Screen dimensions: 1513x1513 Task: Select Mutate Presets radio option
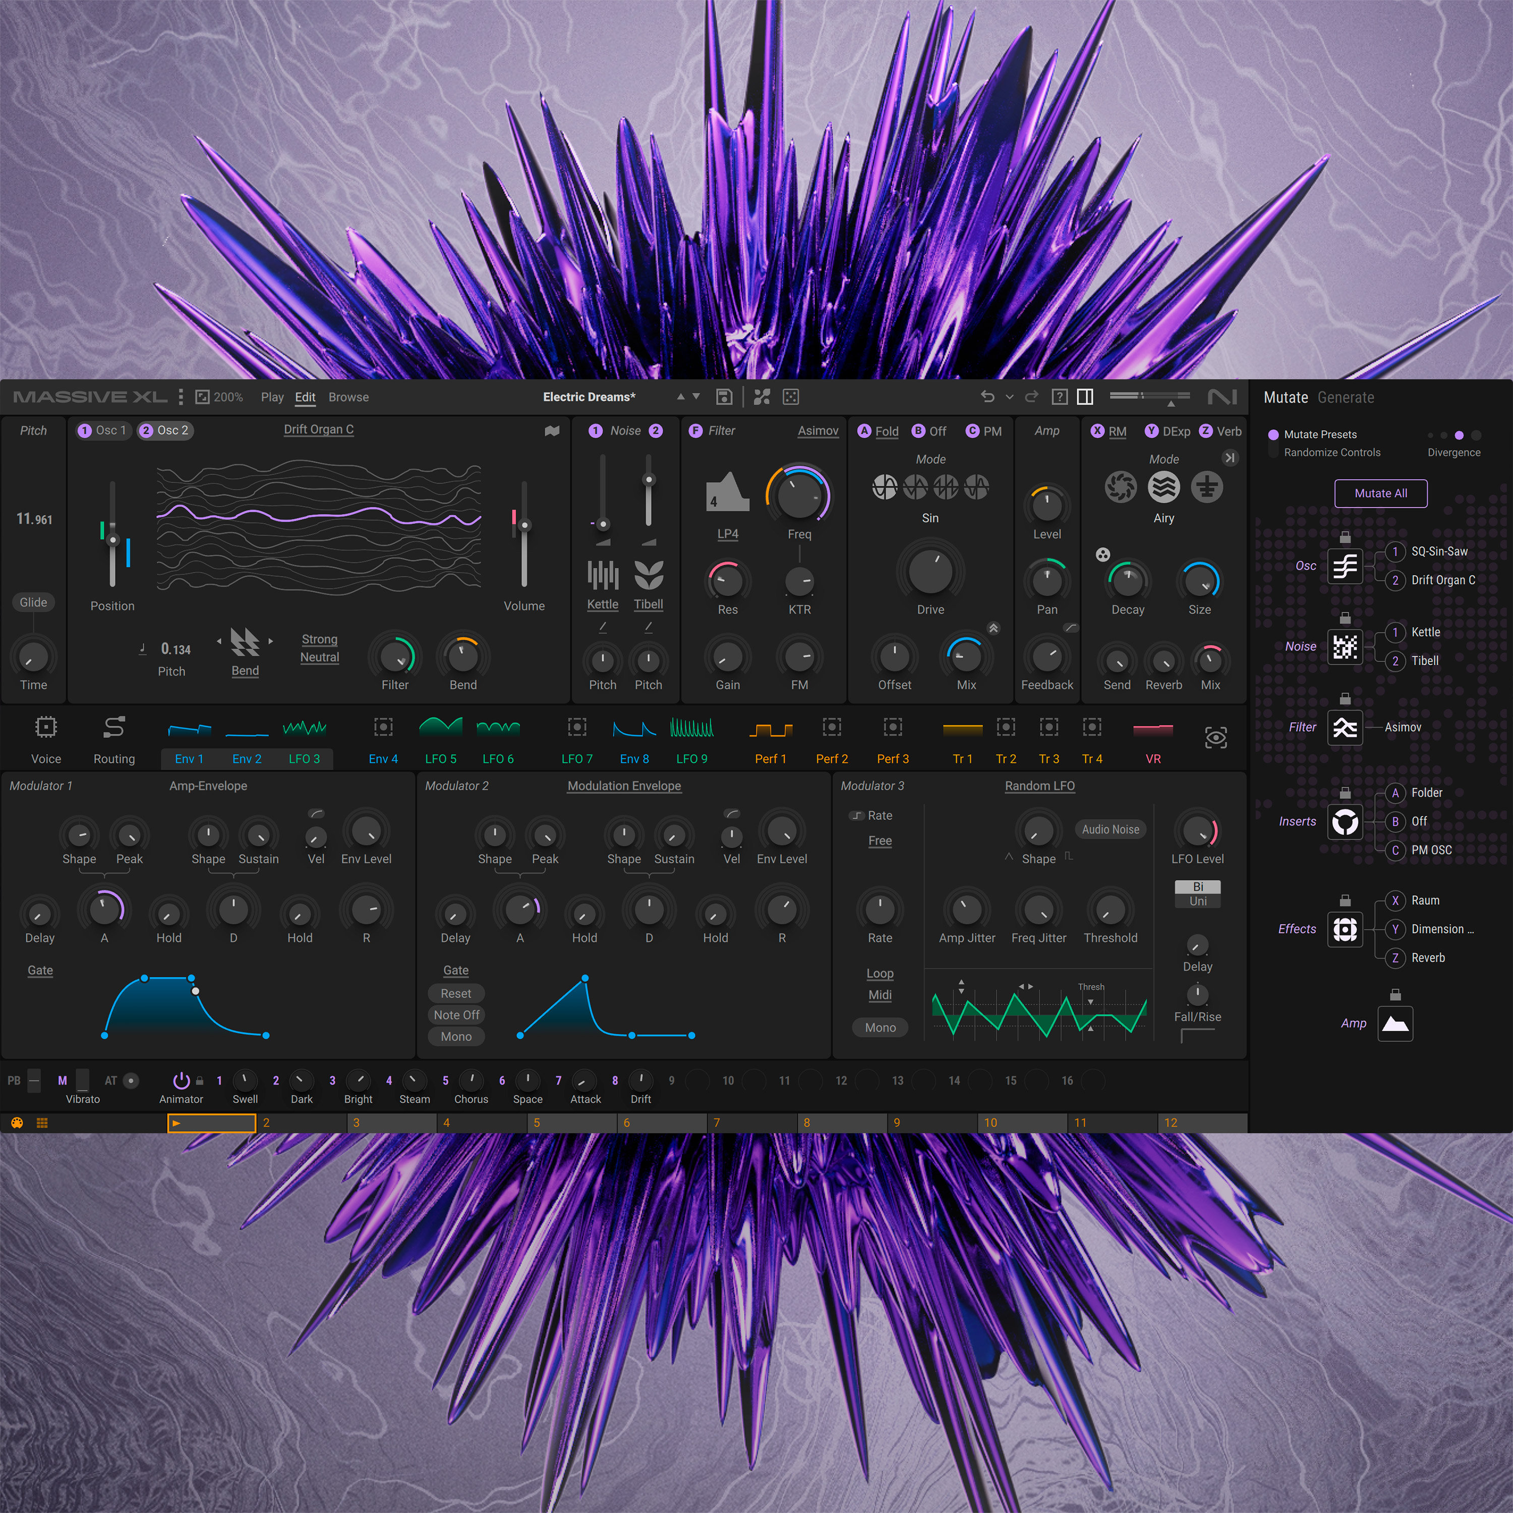point(1312,435)
